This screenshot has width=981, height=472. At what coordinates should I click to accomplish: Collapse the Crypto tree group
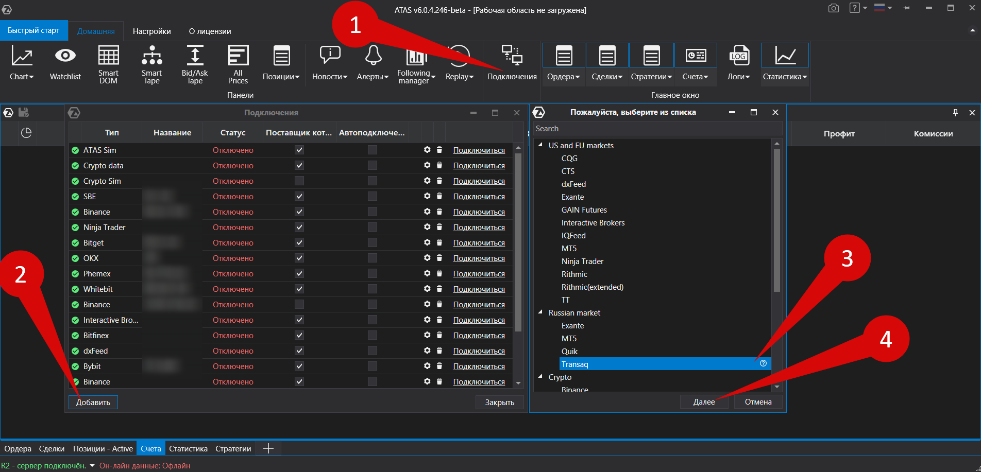point(540,377)
